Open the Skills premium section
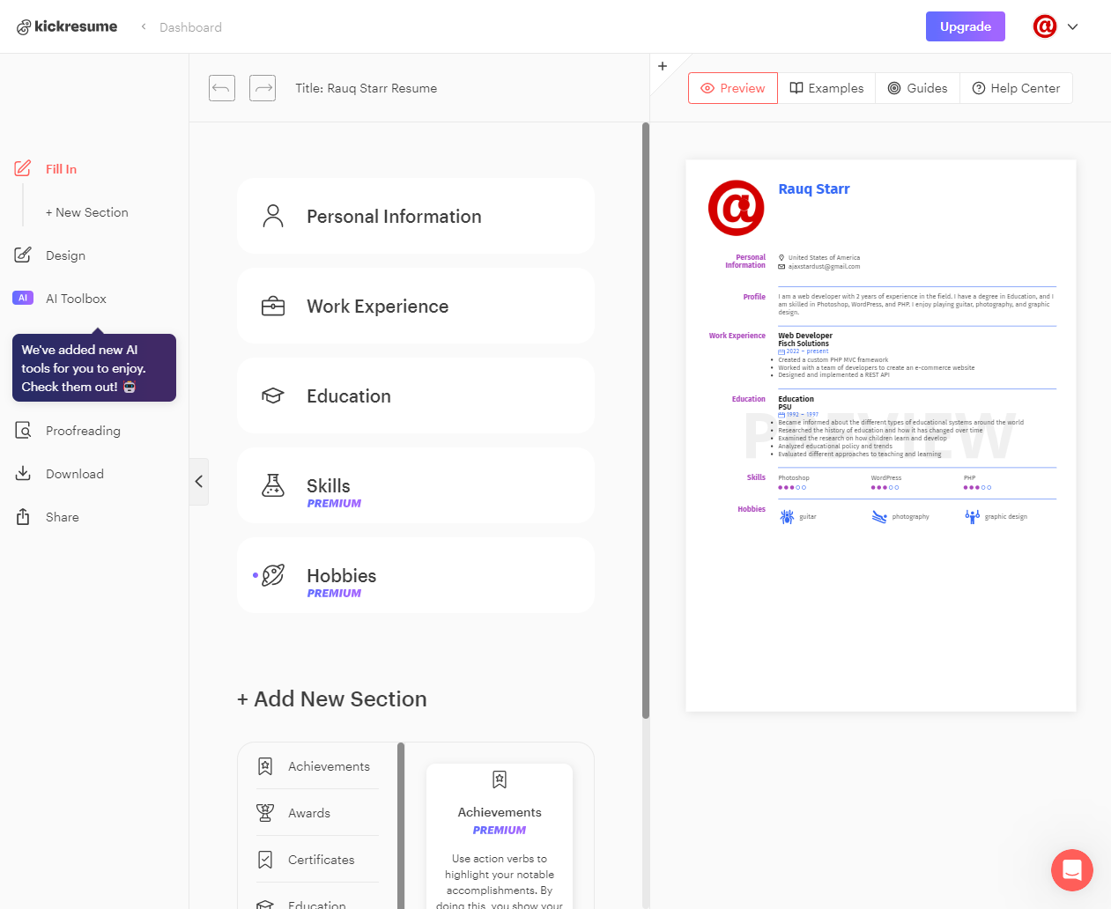This screenshot has height=909, width=1111. pyautogui.click(x=416, y=485)
